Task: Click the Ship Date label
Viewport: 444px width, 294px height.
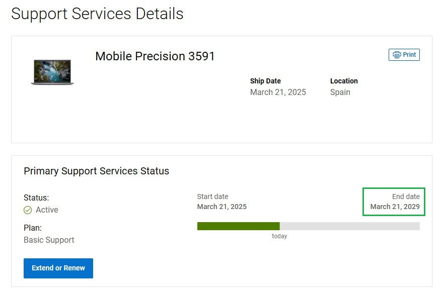Action: (x=265, y=81)
